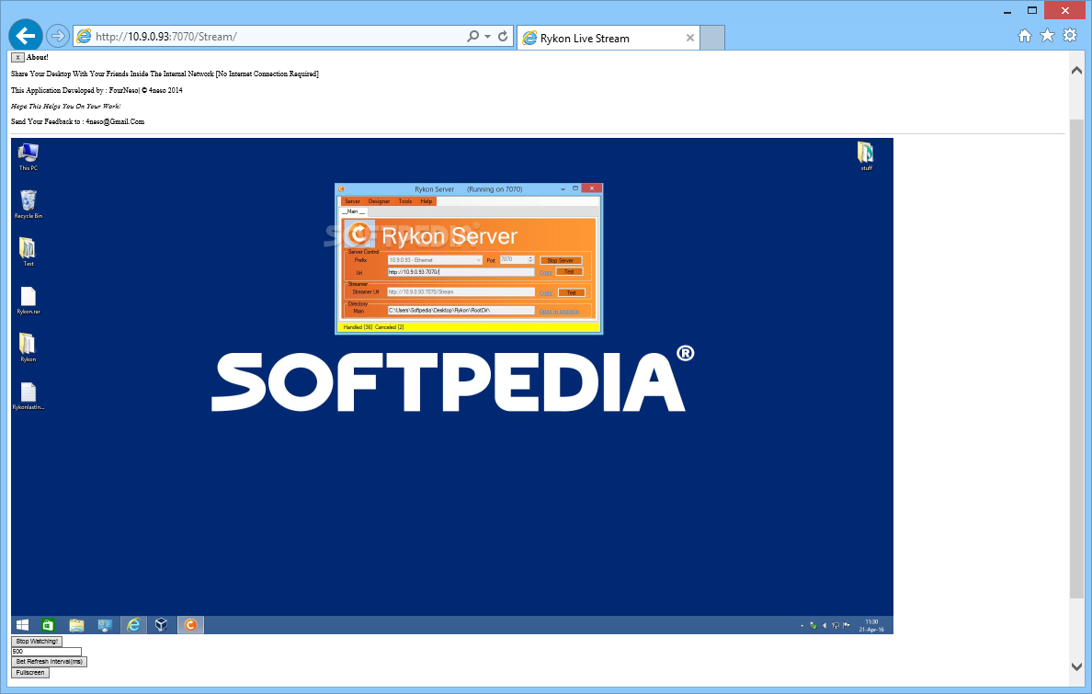Select the Test folder on the desktop
The image size is (1092, 694).
tap(28, 252)
